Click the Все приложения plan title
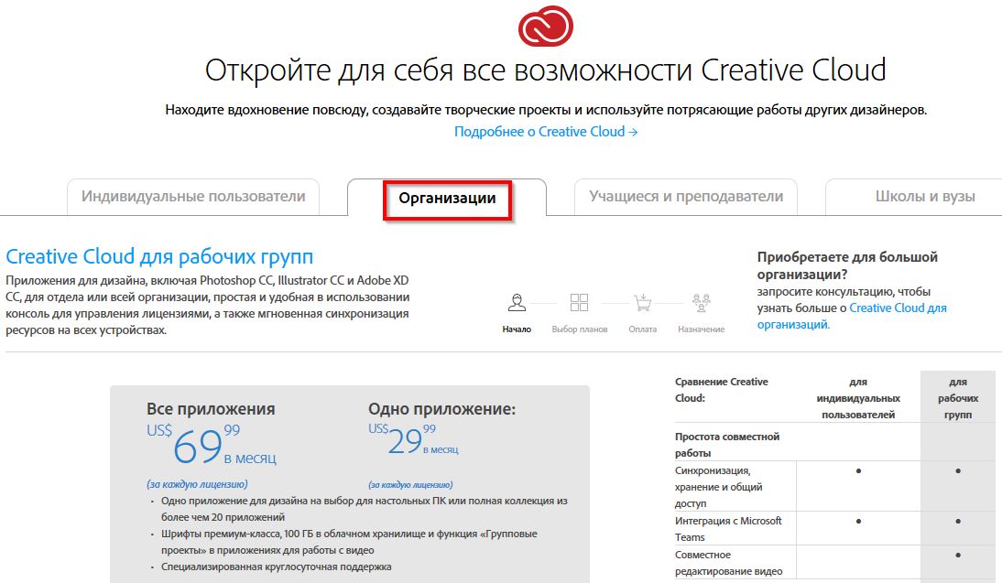Image resolution: width=1002 pixels, height=583 pixels. pyautogui.click(x=211, y=409)
